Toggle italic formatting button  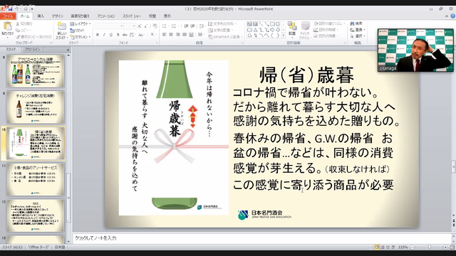pos(104,35)
